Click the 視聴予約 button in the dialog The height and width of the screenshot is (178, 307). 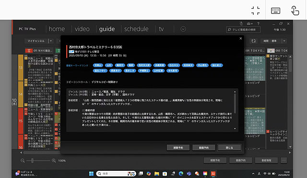178,148
